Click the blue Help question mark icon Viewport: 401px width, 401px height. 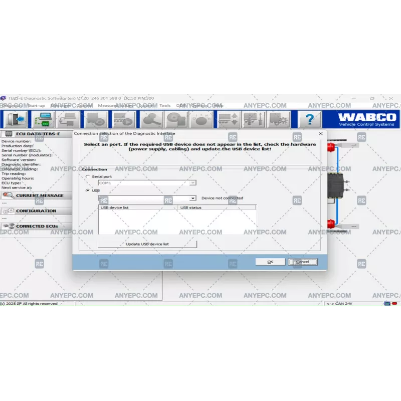pyautogui.click(x=309, y=119)
